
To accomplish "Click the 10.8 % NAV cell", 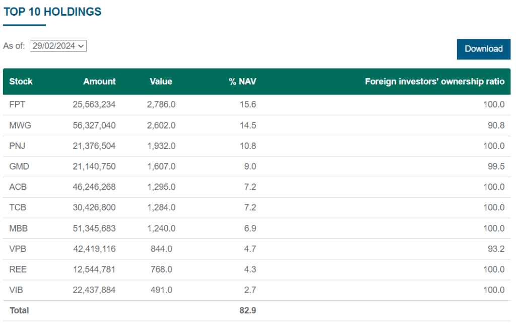I will pyautogui.click(x=248, y=146).
